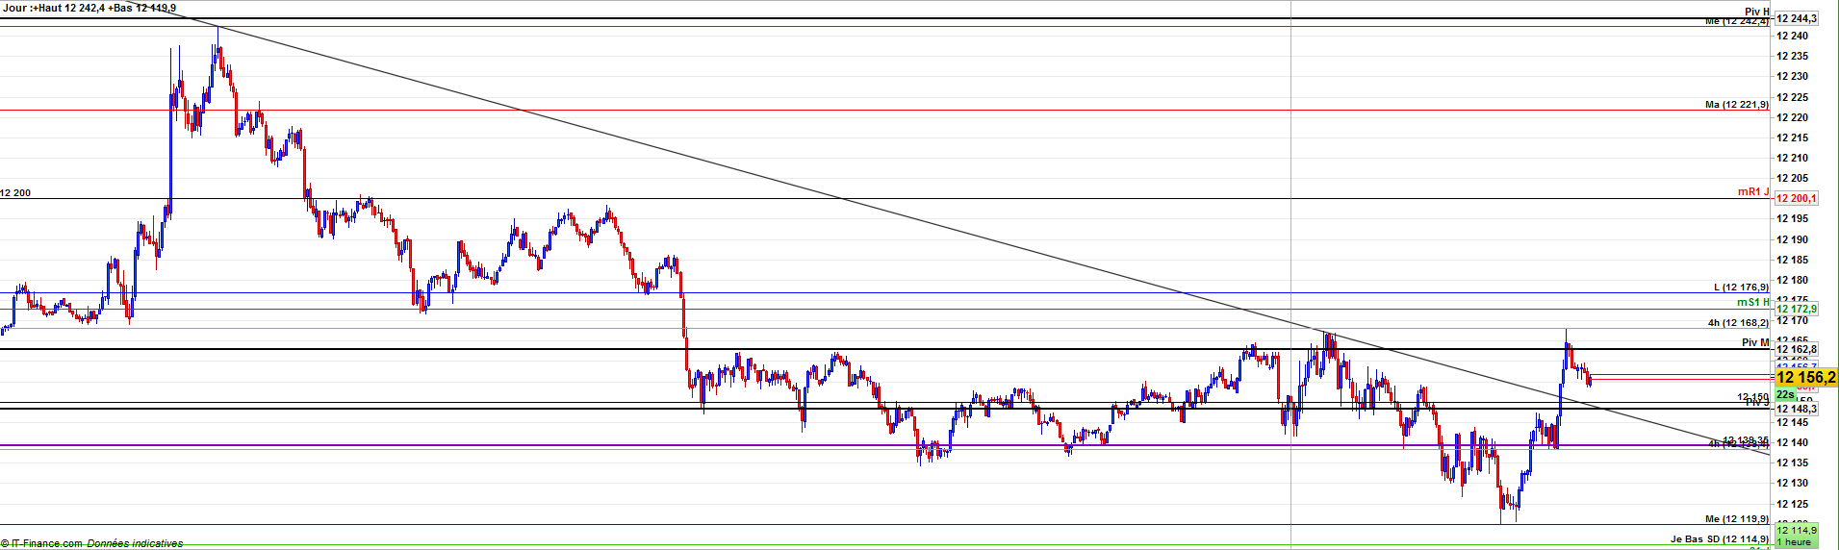
Task: Click the Jour Haut Bas header text
Action: coord(89,8)
